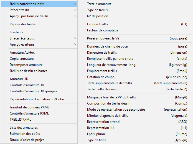The image size is (193, 144).
Task: Expand the Effacer treillis submenu arrow
Action: (x=75, y=10)
